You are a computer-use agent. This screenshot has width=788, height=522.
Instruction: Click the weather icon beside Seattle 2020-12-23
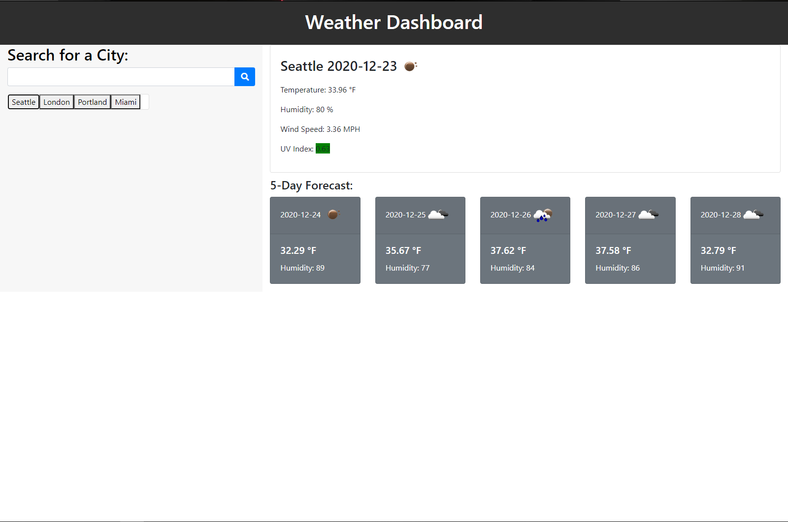pos(410,66)
